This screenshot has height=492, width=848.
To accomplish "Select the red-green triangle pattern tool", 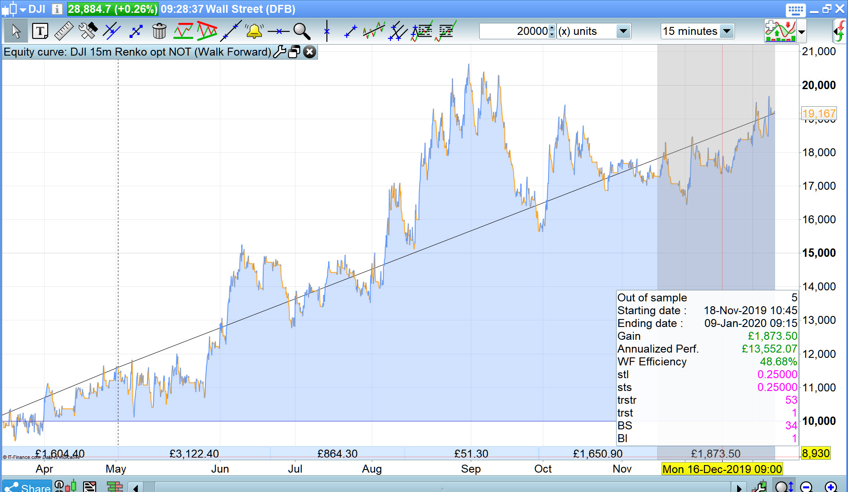I will pos(207,31).
